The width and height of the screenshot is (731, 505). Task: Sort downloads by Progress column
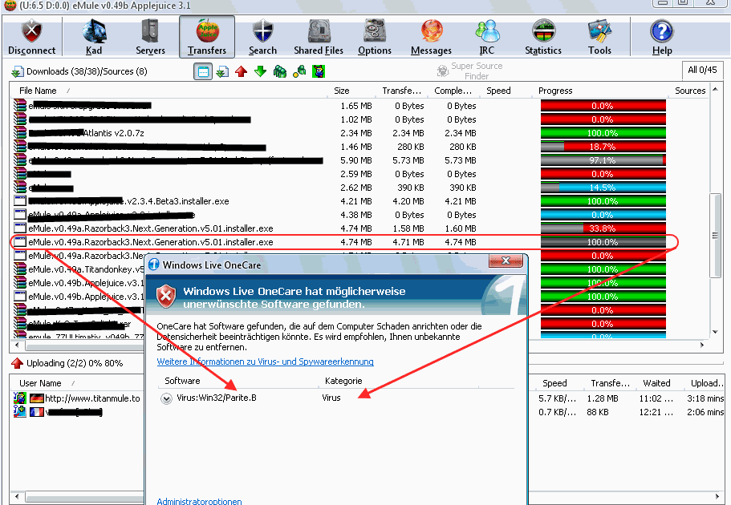point(602,91)
